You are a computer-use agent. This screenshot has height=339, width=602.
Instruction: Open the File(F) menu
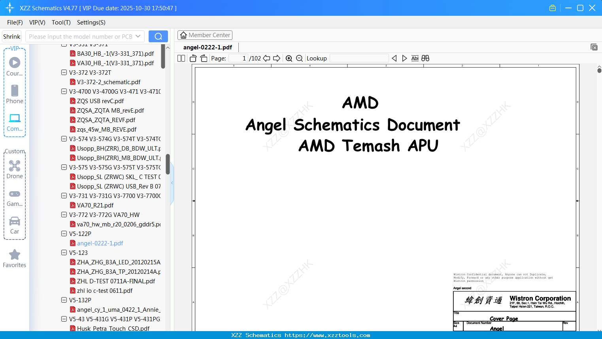pyautogui.click(x=15, y=23)
